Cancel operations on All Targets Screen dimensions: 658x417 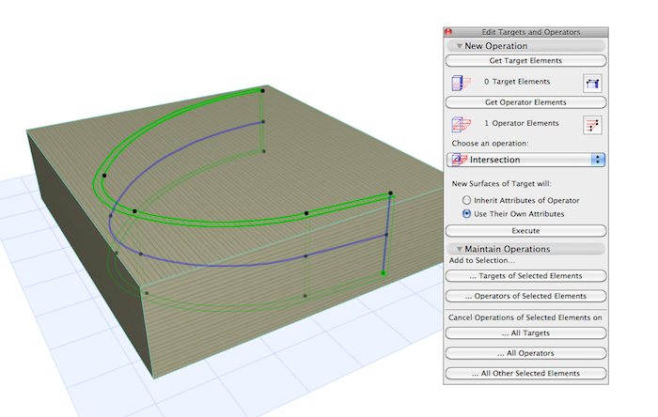tap(525, 333)
